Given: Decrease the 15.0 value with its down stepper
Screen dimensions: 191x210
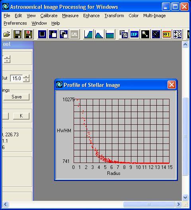Looking at the screenshot, I should point(26,80).
